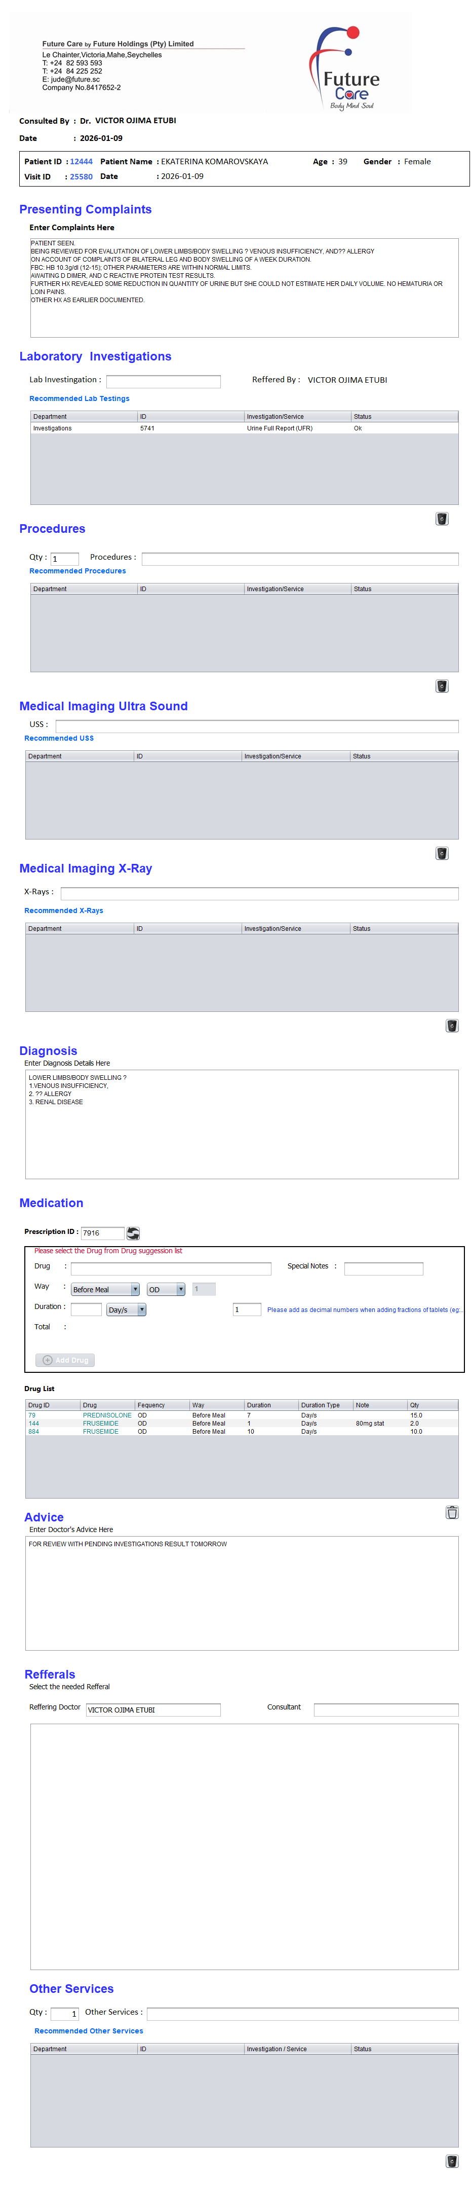Click the Drug name input field
This screenshot has height=2185, width=471.
click(x=170, y=1268)
